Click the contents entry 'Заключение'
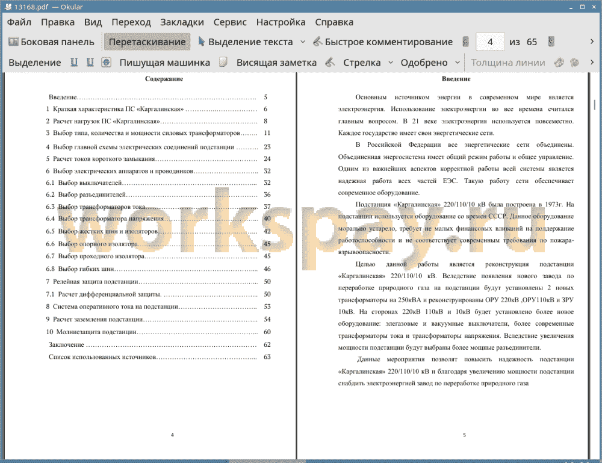This screenshot has height=463, width=602. point(160,345)
